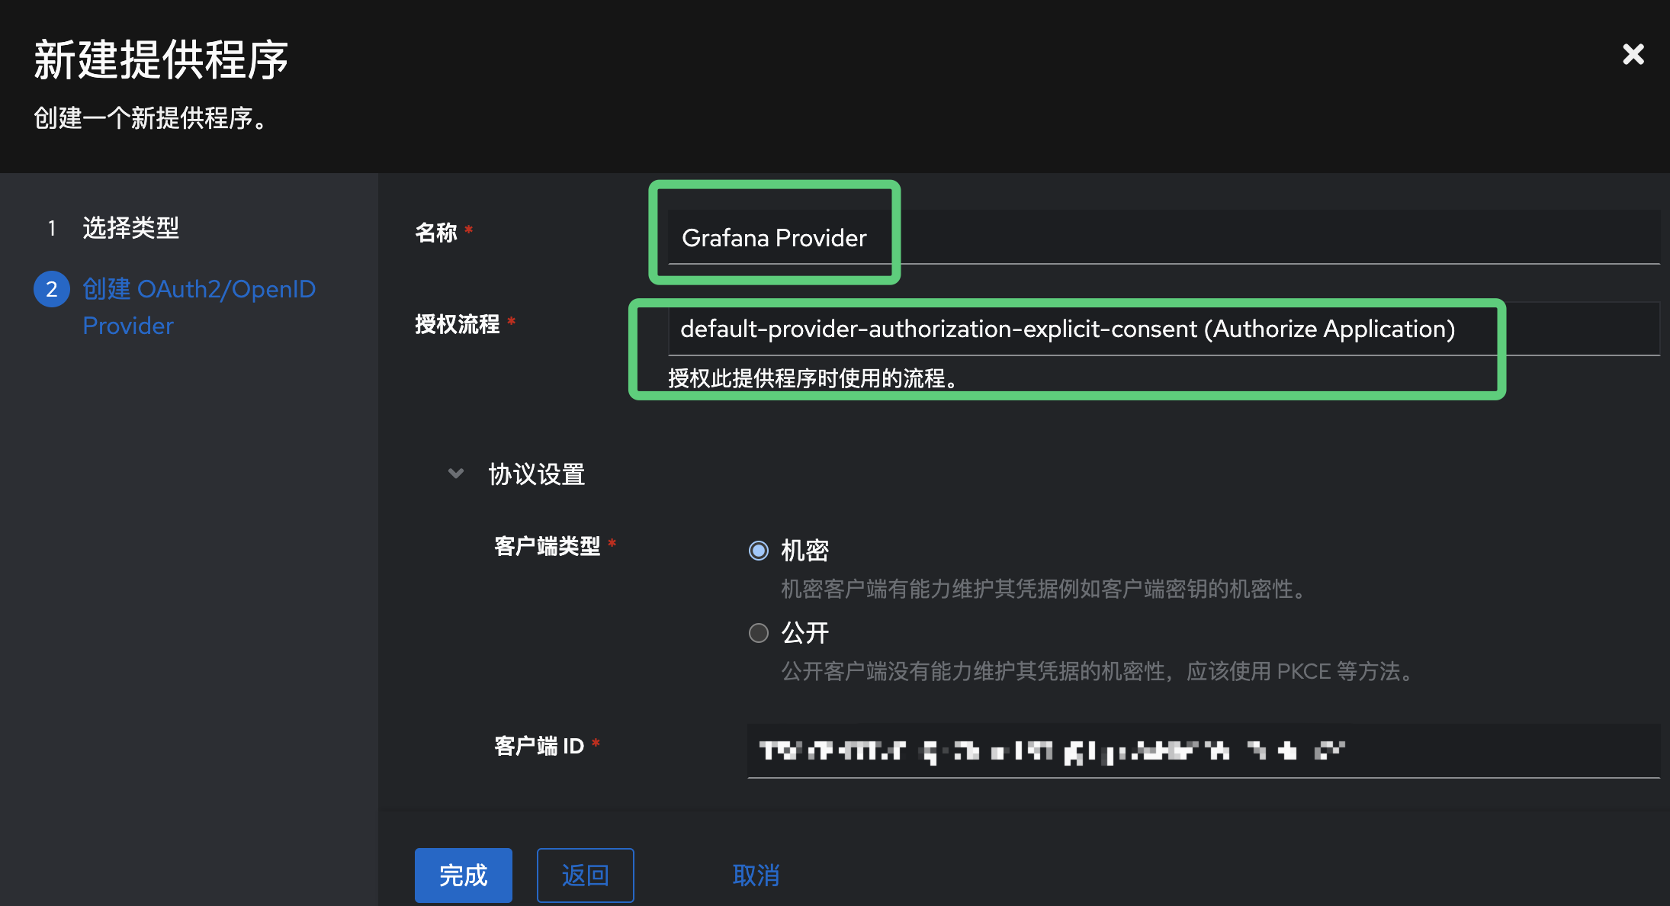1670x906 pixels.
Task: Select the radio button next to 机密
Action: 759,550
